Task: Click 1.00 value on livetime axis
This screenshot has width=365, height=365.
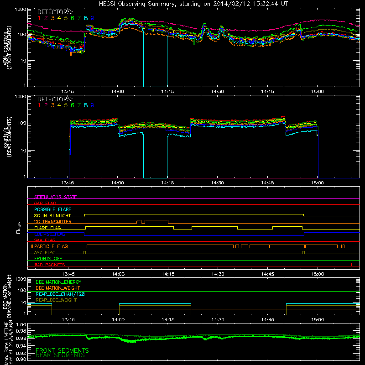Action: (21, 325)
